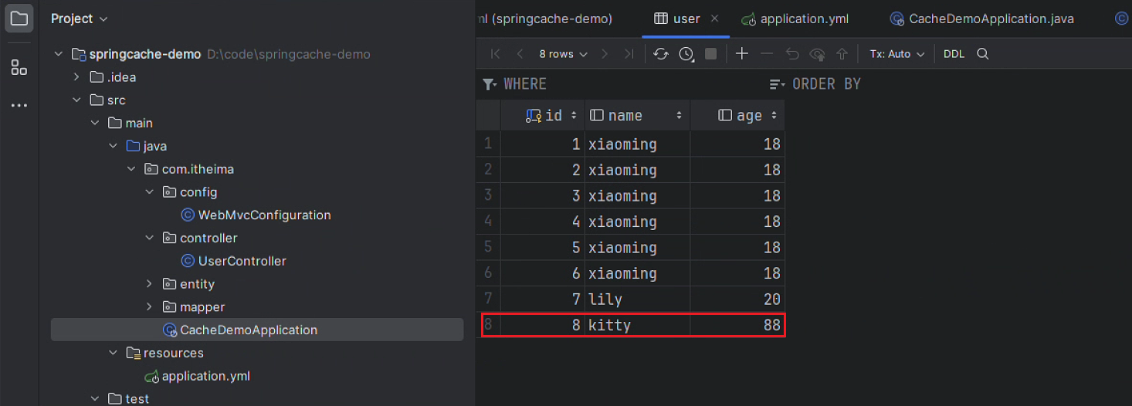Go to last page of rows

coord(629,54)
